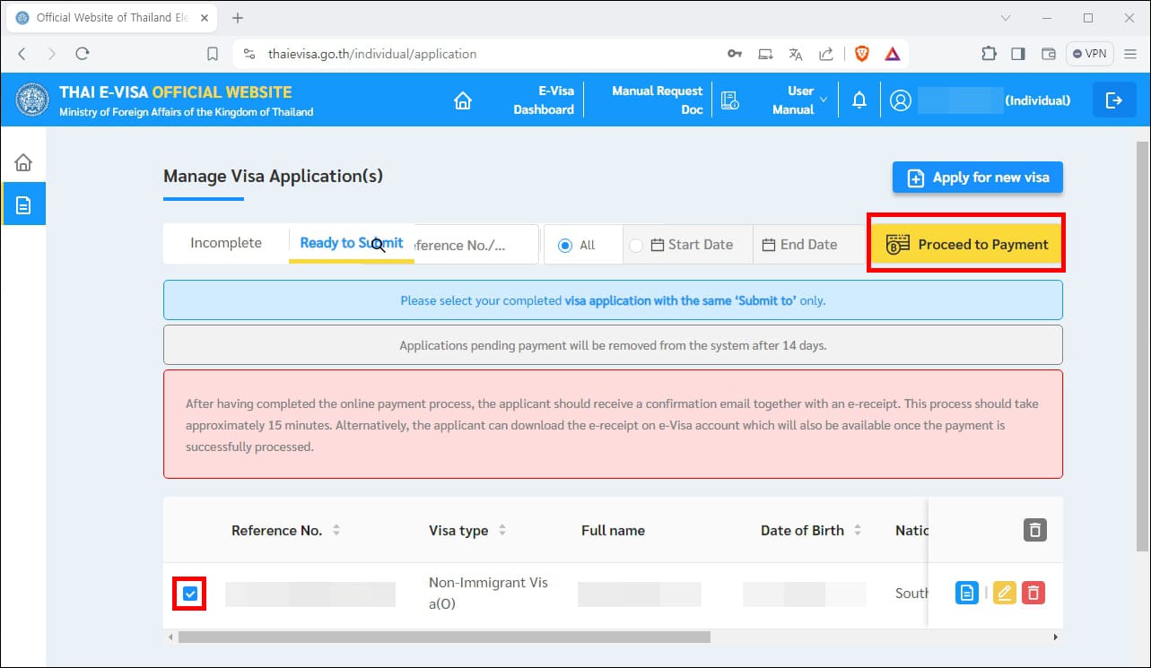The image size is (1151, 668).
Task: Install or cast page icon in address bar
Action: click(765, 54)
